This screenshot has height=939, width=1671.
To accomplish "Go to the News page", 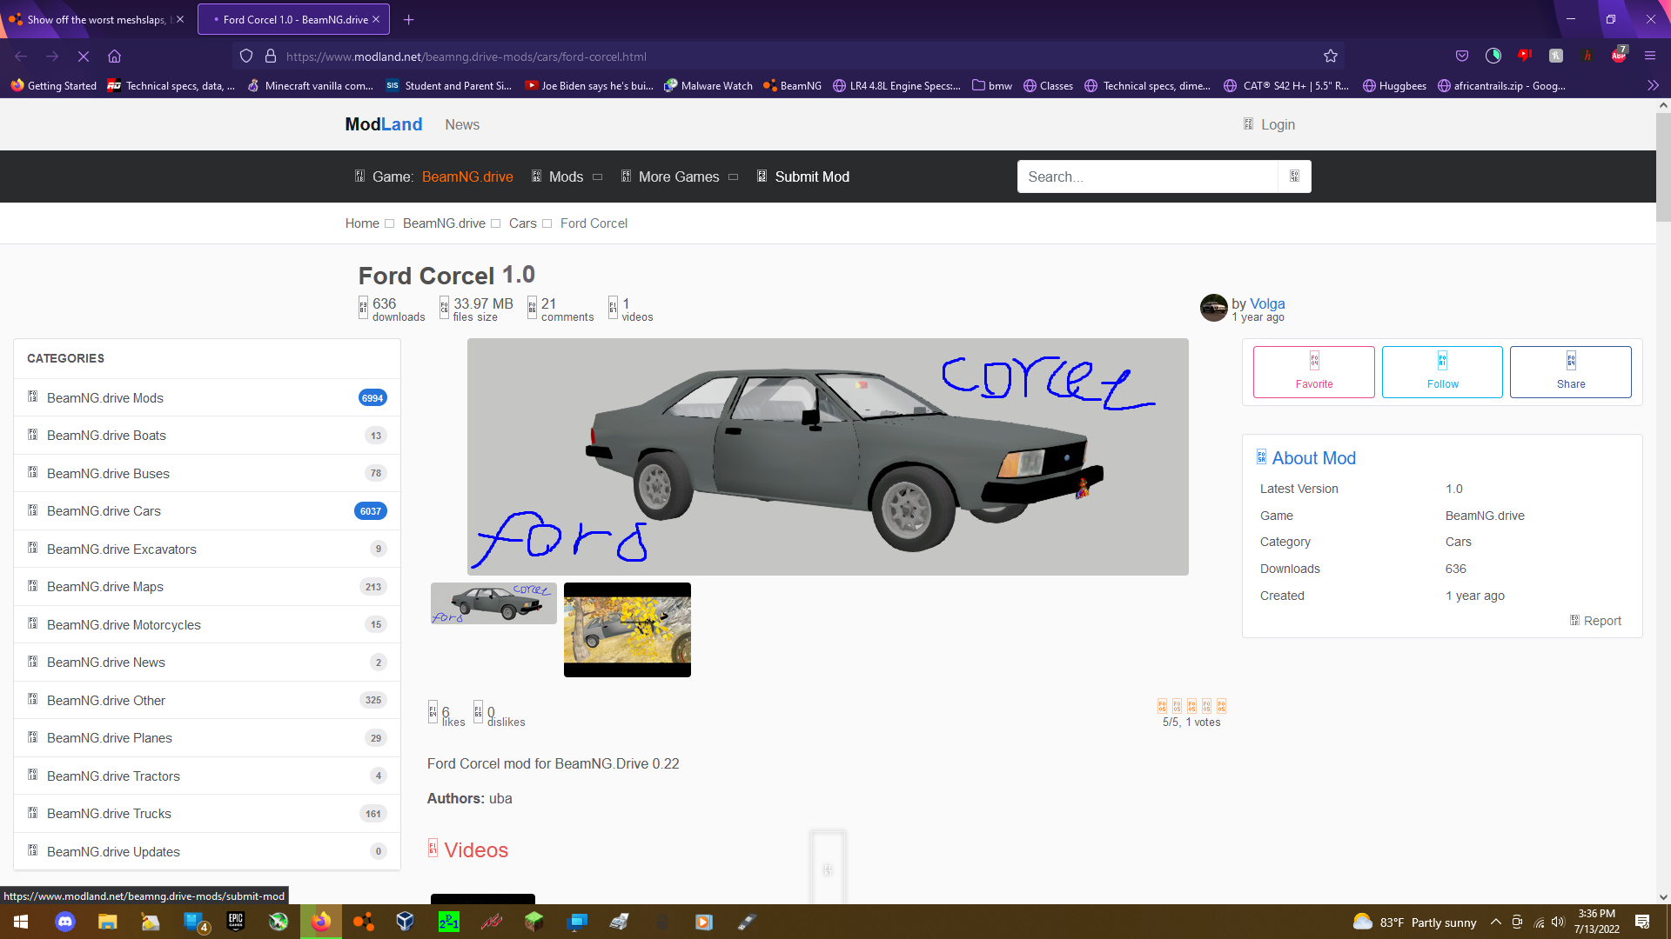I will 462,124.
